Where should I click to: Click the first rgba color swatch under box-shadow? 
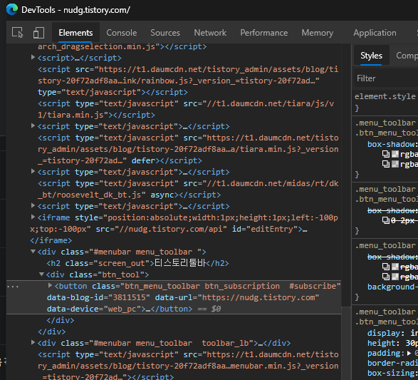coord(395,154)
